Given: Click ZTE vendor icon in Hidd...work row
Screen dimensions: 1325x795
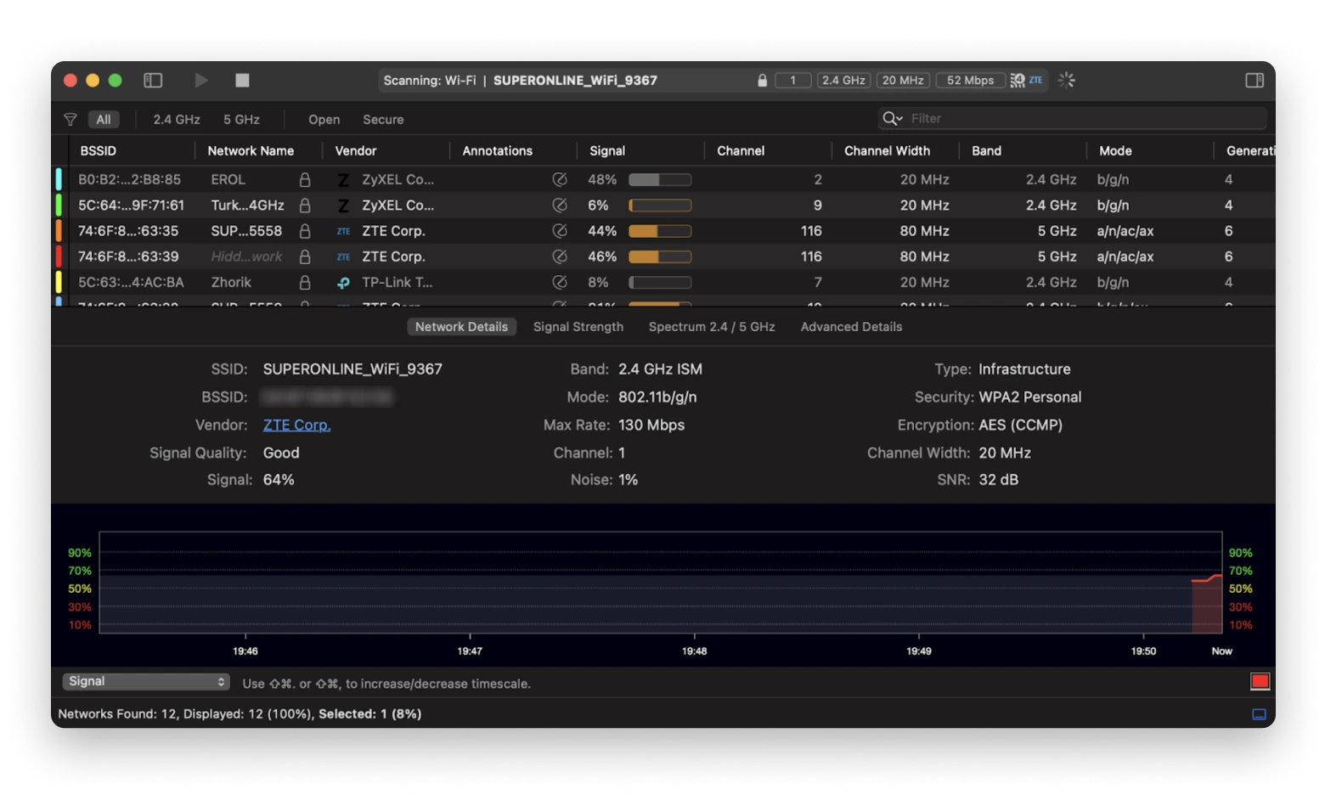Looking at the screenshot, I should click(343, 257).
